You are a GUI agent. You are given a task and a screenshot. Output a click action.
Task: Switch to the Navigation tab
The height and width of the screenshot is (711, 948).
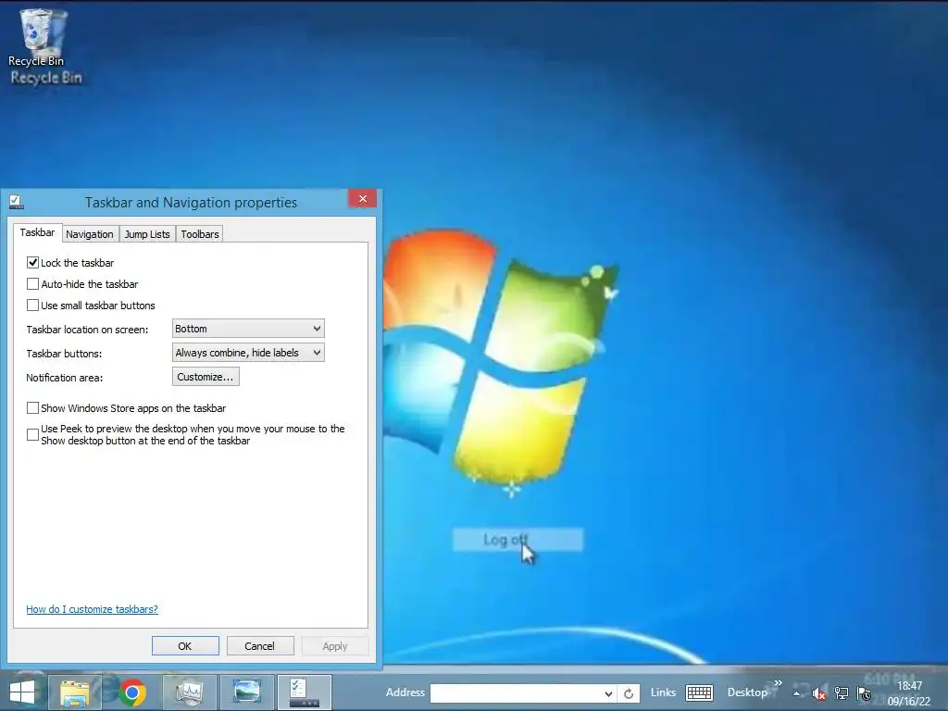coord(90,234)
